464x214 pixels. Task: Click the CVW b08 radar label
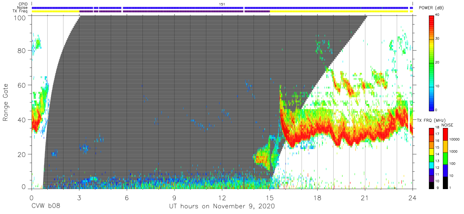[46, 206]
